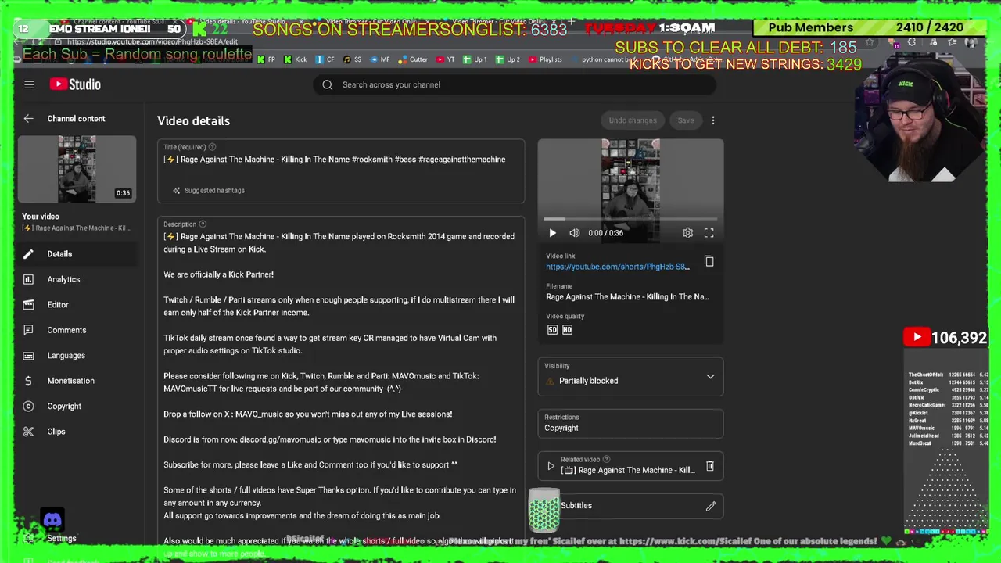Open the Analytics chart icon
Viewport: 1001px width, 563px height.
coord(28,279)
